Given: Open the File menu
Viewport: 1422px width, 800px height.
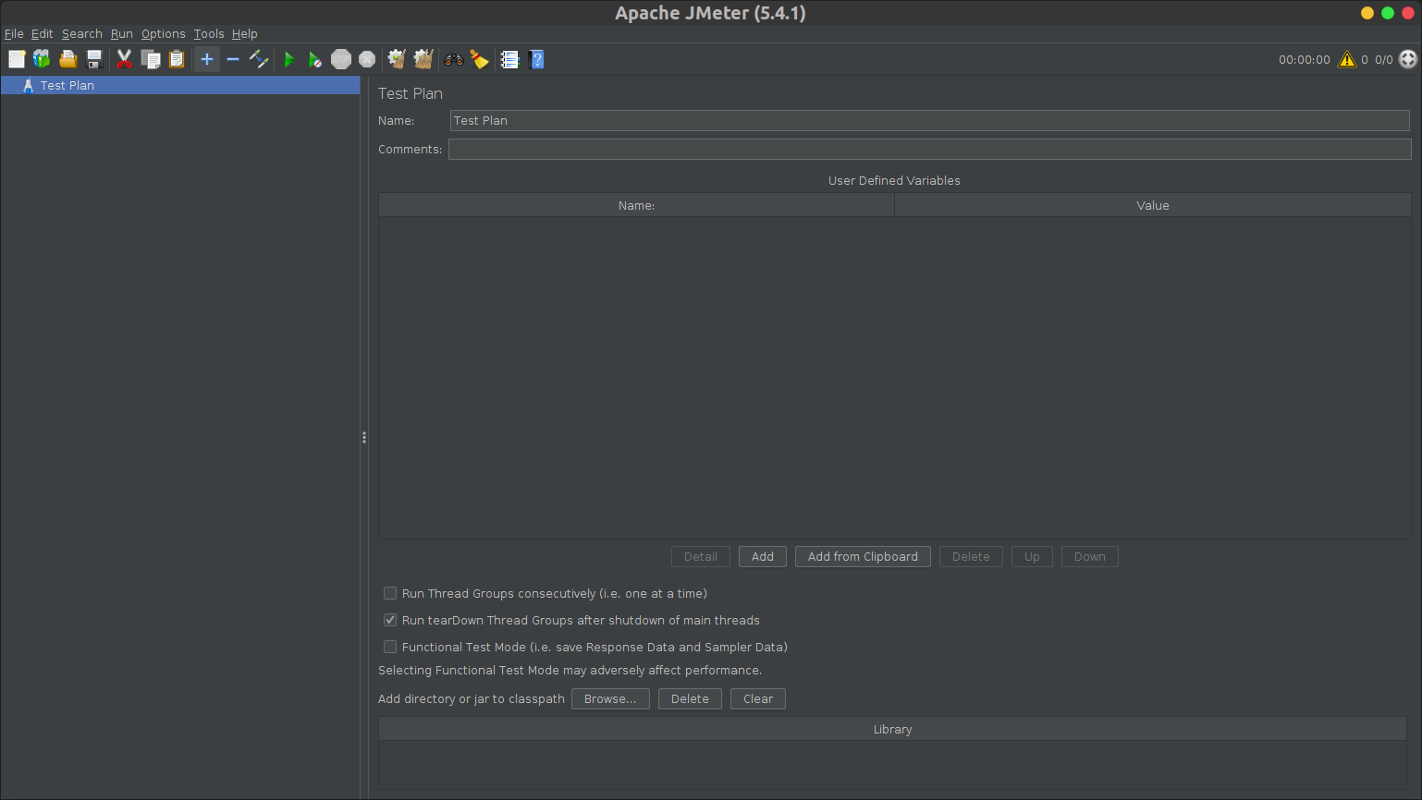Looking at the screenshot, I should click(x=14, y=33).
